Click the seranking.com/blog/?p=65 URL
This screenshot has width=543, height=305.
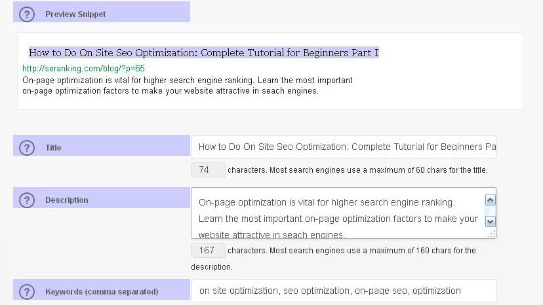point(83,69)
